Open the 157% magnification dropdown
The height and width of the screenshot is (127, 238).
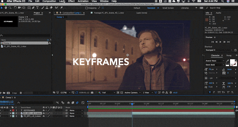pos(65,93)
